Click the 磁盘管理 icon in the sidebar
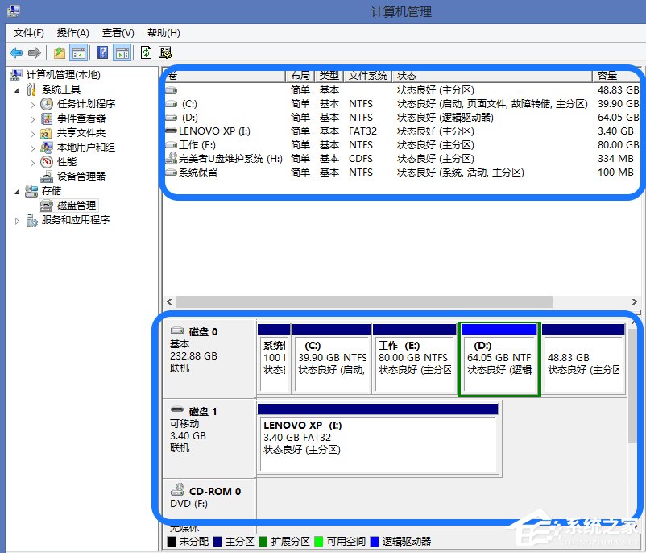 [48, 205]
